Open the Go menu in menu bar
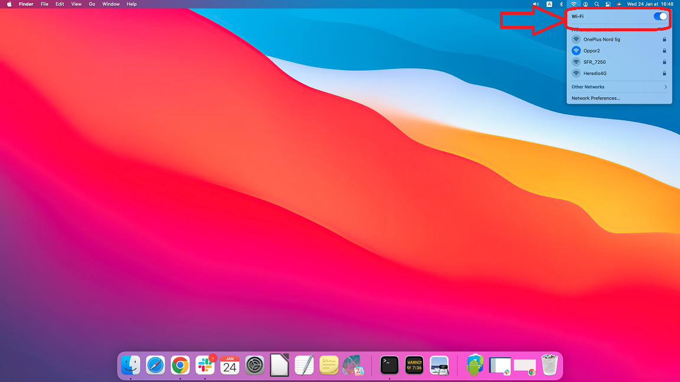 coord(92,4)
